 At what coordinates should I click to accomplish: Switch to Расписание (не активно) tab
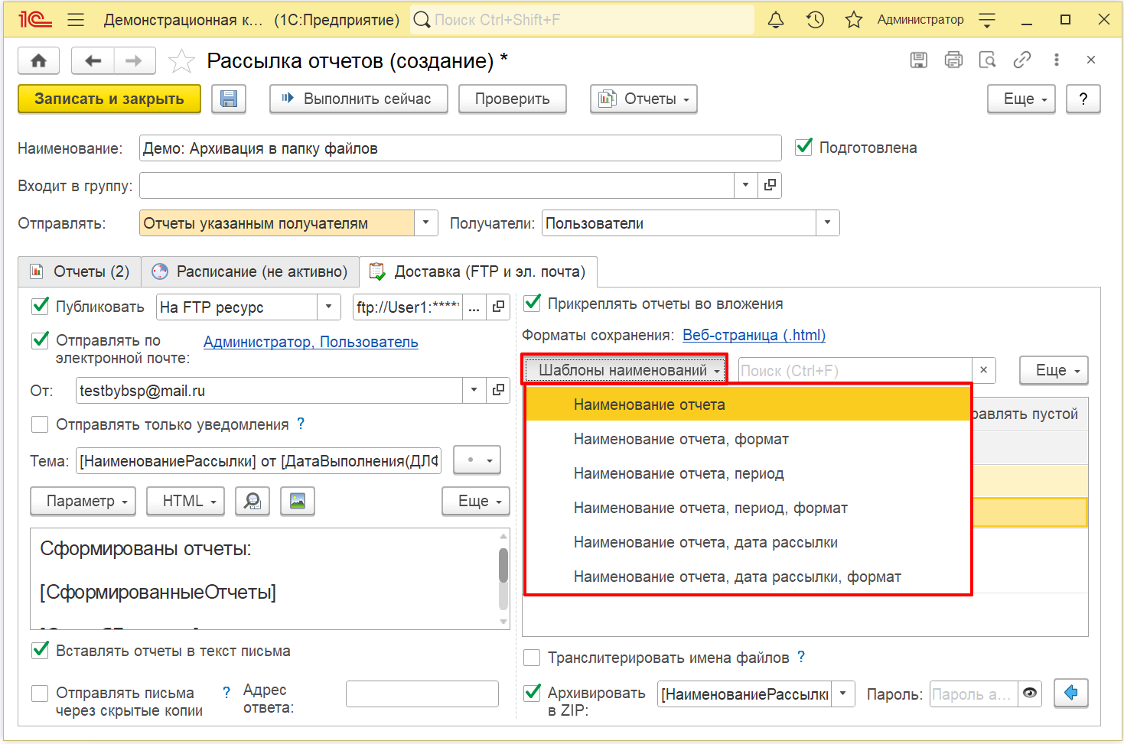point(250,271)
